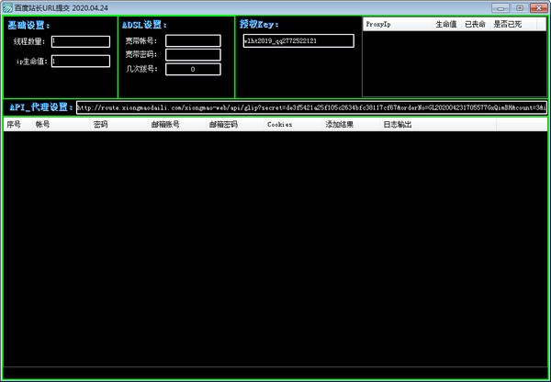Click the 授权Key text box

[x=298, y=41]
